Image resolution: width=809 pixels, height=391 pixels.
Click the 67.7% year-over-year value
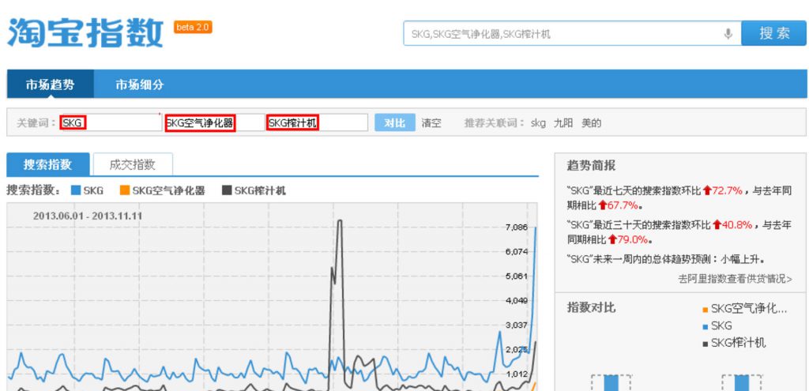coord(623,205)
